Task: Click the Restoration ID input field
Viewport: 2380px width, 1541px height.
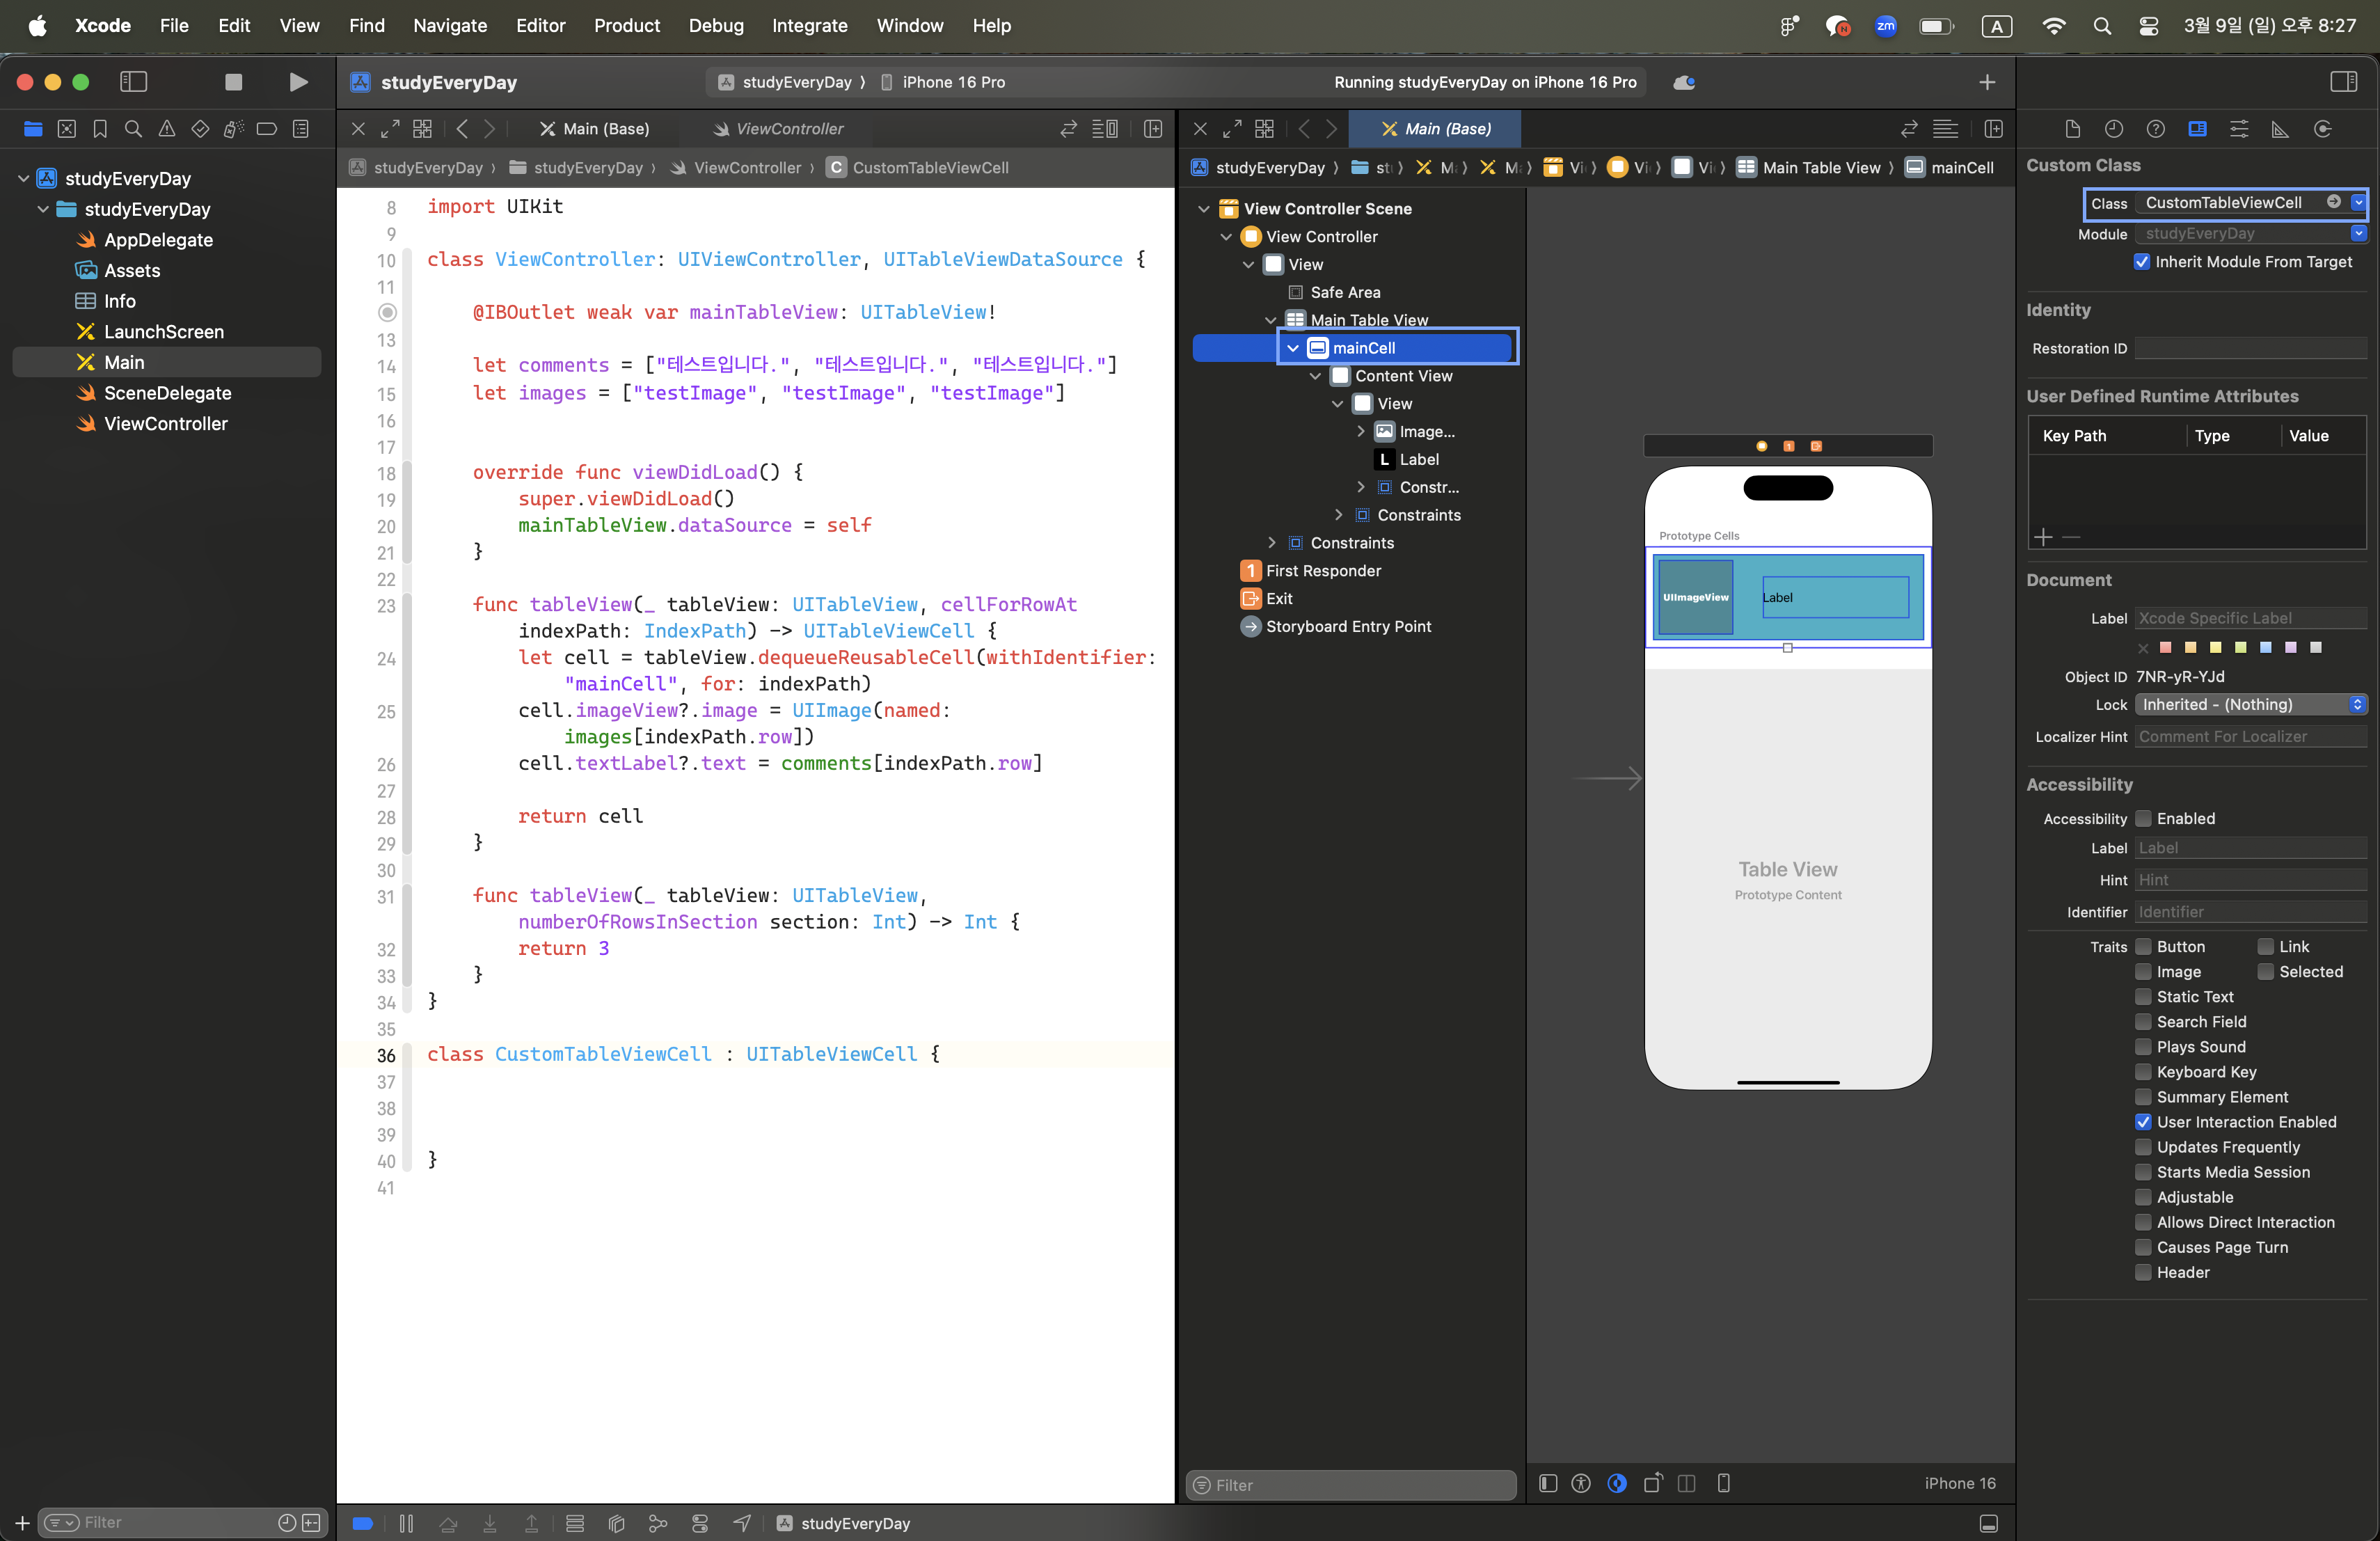Action: (2250, 348)
